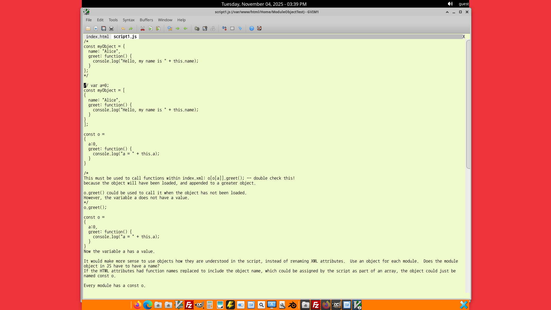The image size is (551, 310).
Task: Click the Save session icon
Action: click(x=205, y=28)
